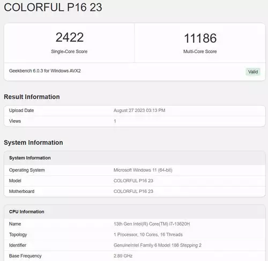Screen dimensions: 268x261
Task: Click the 2.89 GHz base frequency value
Action: point(123,256)
